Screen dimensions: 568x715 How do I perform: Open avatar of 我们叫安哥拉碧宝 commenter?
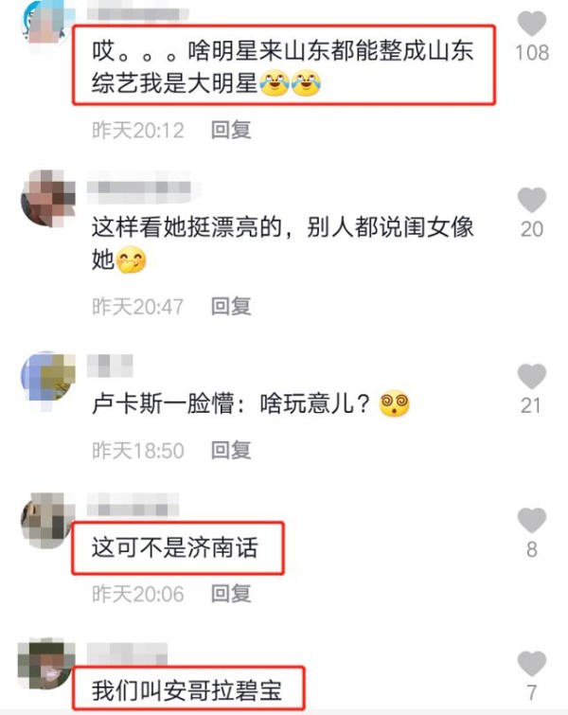(x=46, y=664)
